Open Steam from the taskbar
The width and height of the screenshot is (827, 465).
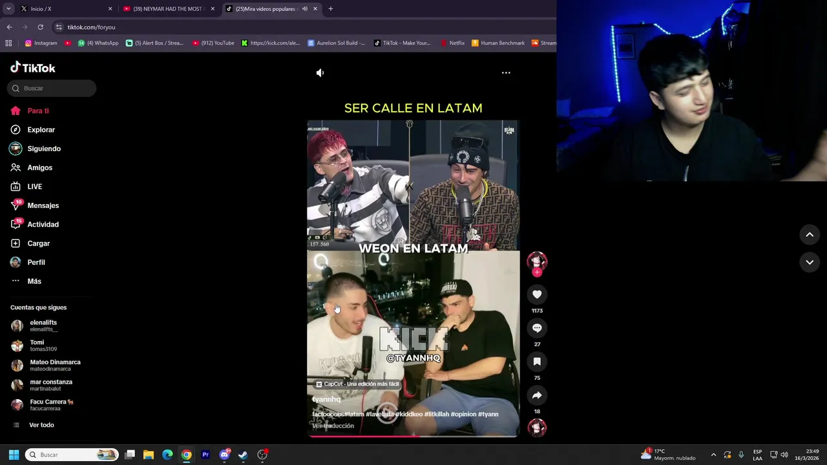pos(243,455)
